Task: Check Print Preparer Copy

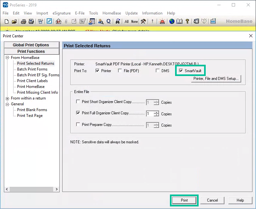Action: (78, 125)
